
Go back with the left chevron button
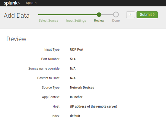click(130, 15)
